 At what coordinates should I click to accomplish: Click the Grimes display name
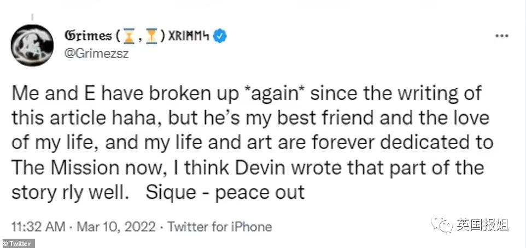(87, 36)
